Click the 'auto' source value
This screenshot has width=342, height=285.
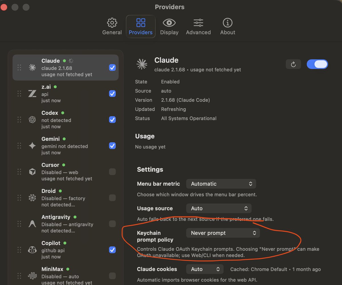pyautogui.click(x=166, y=91)
